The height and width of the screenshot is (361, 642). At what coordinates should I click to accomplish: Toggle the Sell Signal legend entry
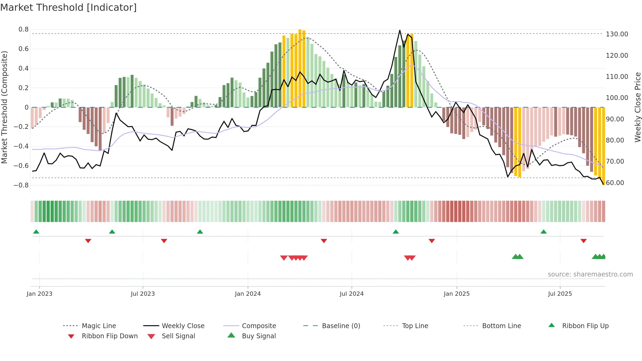(x=171, y=336)
